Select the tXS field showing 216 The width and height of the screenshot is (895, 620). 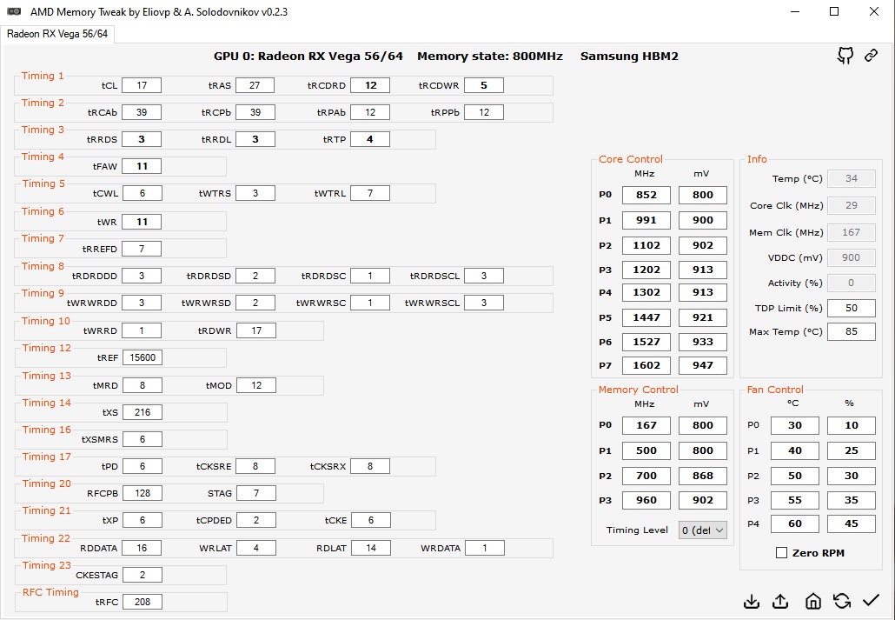click(x=143, y=412)
